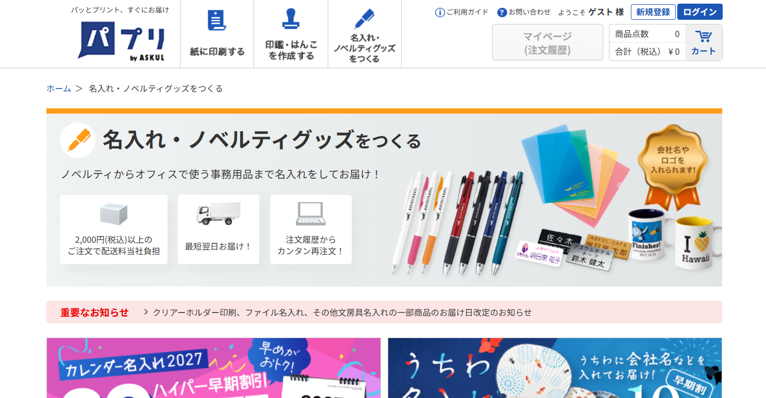Click the orange pen icon in banner heading

tap(78, 140)
